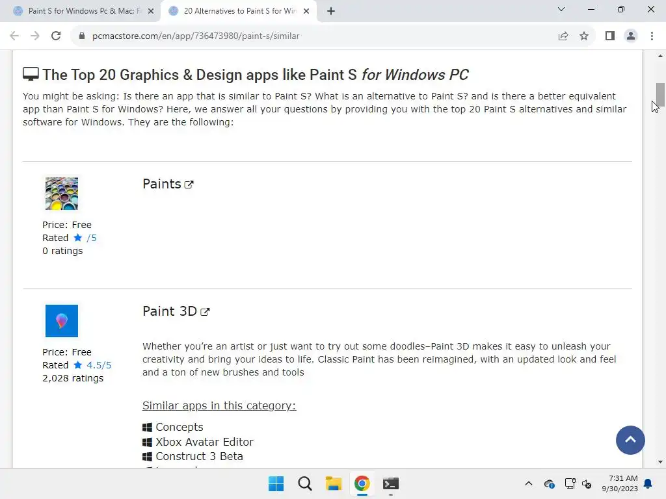Open Windows taskbar Search
This screenshot has height=499, width=666.
coord(304,483)
